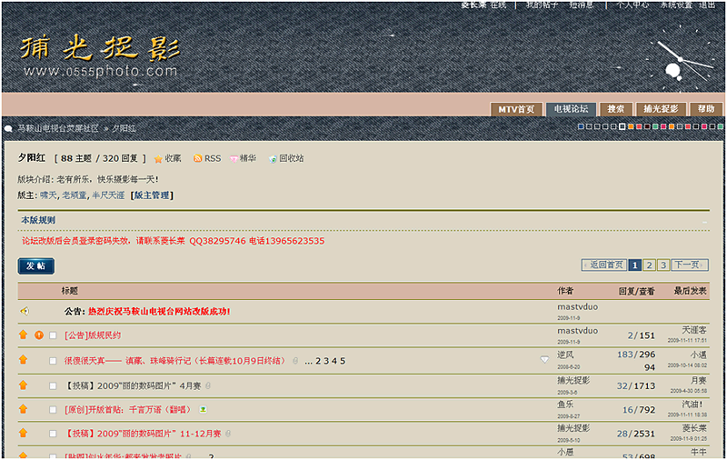Open the 回收站 recycle bin icon
The width and height of the screenshot is (727, 460).
pyautogui.click(x=273, y=158)
